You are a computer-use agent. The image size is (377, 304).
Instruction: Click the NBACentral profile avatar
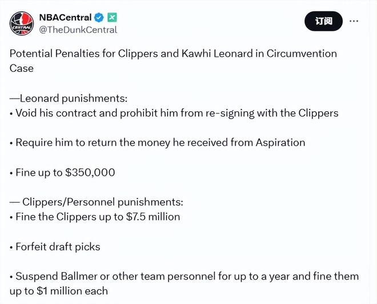tap(22, 23)
